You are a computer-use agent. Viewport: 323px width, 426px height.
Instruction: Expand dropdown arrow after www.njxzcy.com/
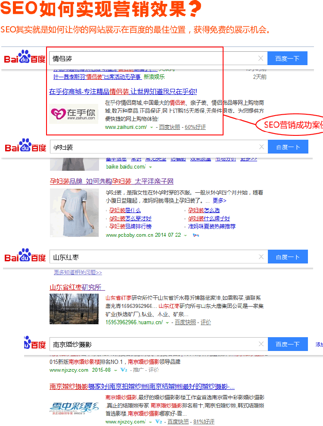point(150,422)
